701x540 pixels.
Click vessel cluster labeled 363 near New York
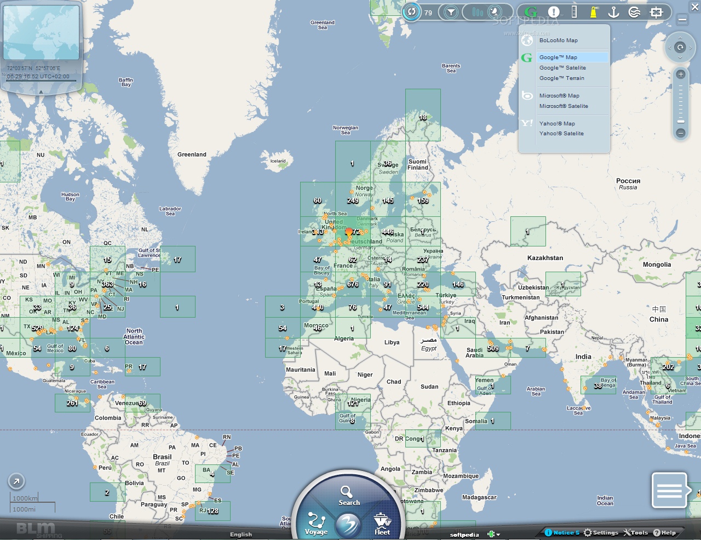(x=107, y=284)
